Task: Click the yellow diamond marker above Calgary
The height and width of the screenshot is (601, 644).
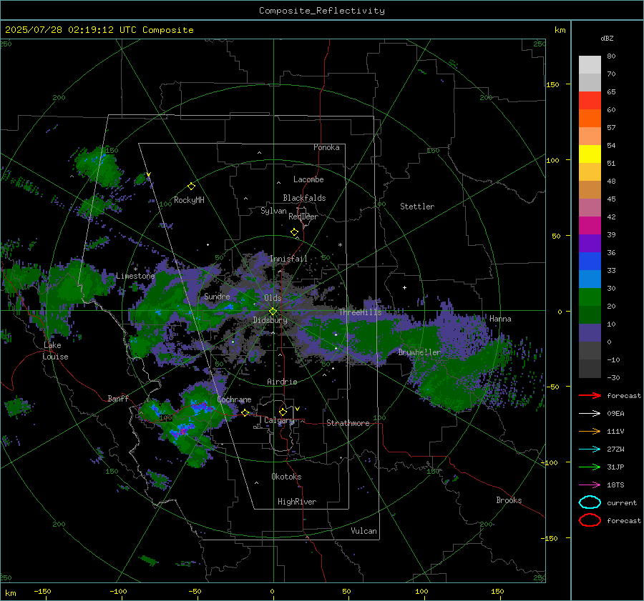Action: pyautogui.click(x=283, y=412)
